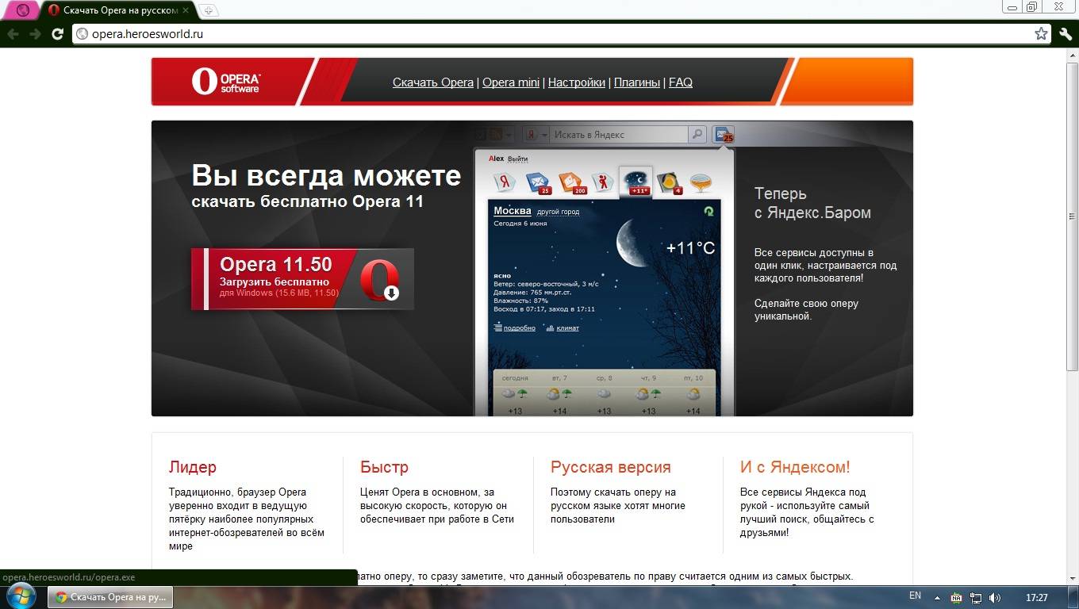Viewport: 1079px width, 609px height.
Task: Click the NA tray icon
Action: (x=957, y=598)
